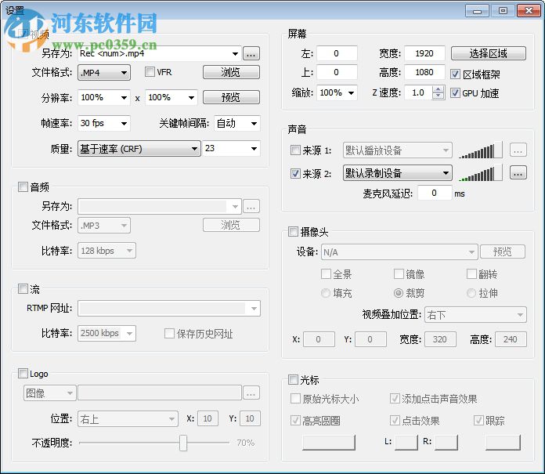Click highlight circle color swatch

[x=329, y=443]
